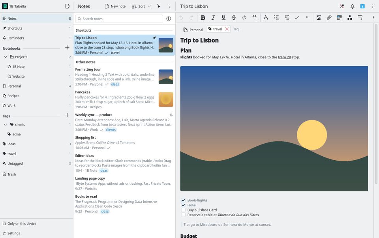379x238 pixels.
Task: Insert a numbered list
Action: (287, 18)
